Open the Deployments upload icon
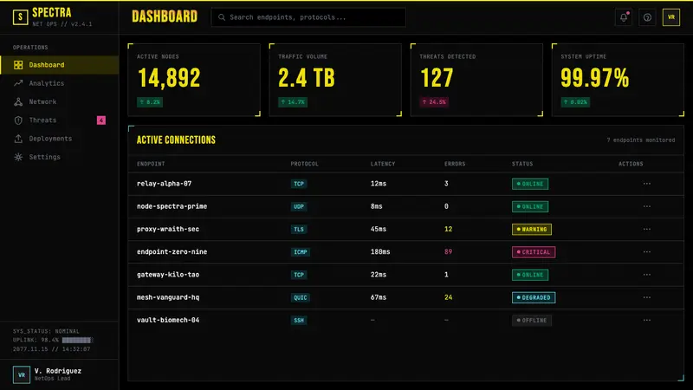The image size is (693, 390). coord(18,139)
